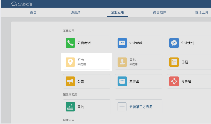Click the 打卡 location pin icon

pos(70,62)
